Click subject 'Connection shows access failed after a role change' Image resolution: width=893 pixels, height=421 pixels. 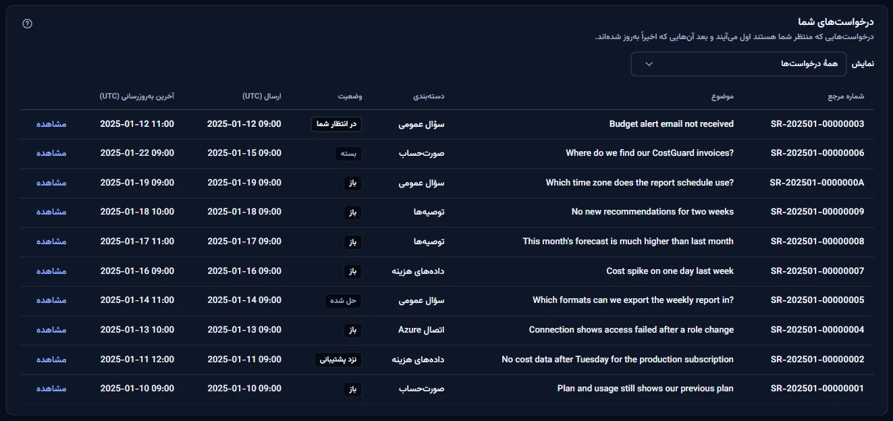(632, 330)
